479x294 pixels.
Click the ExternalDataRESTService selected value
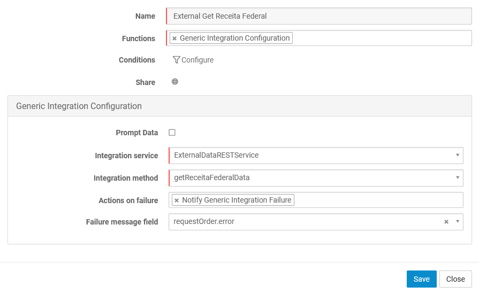click(216, 155)
